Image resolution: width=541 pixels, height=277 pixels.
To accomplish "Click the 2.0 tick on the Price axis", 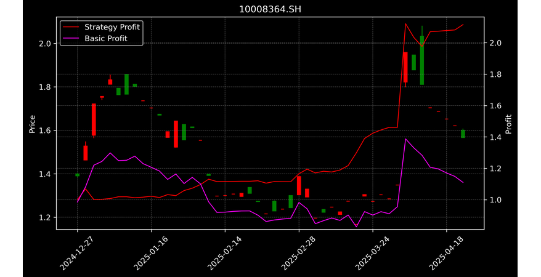I will coord(46,44).
